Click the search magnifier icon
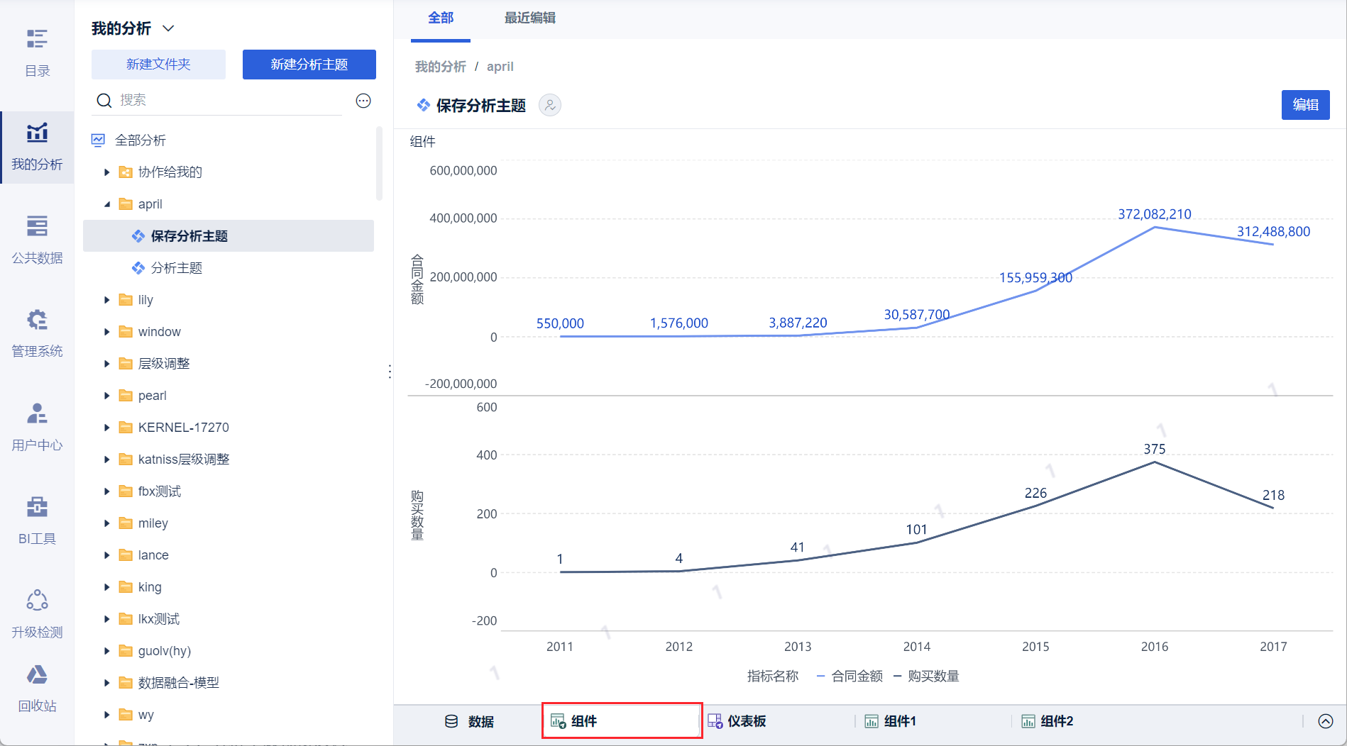 pos(104,101)
